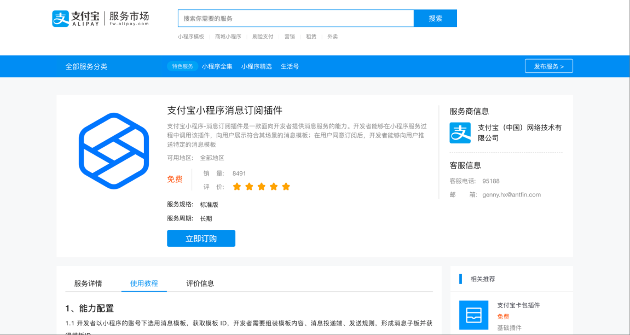The height and width of the screenshot is (335, 630).
Task: Click the 免费 price label of the product
Action: pos(175,179)
